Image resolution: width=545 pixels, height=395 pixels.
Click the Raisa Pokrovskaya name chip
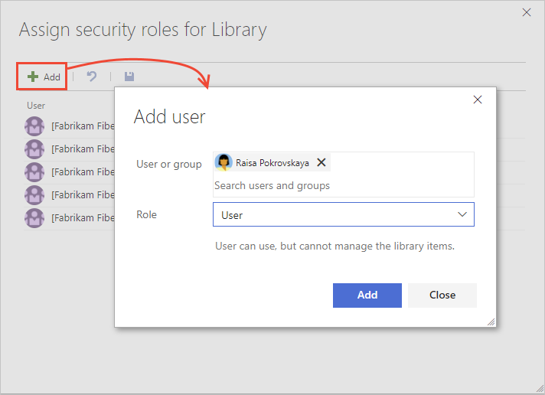[272, 163]
